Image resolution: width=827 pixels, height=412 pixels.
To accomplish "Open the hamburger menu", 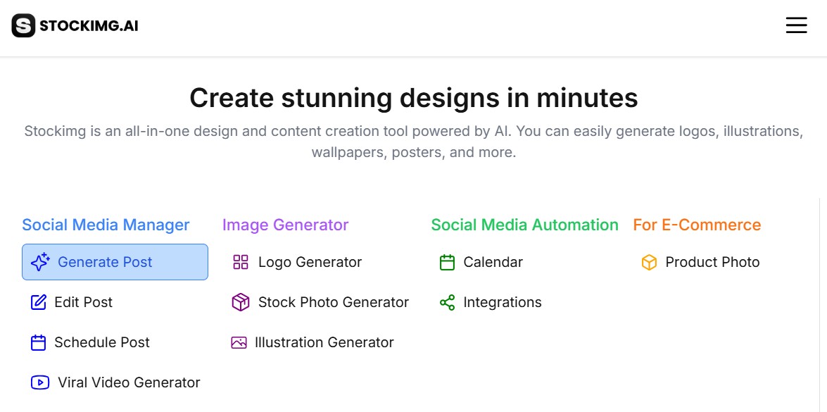I will (x=796, y=26).
